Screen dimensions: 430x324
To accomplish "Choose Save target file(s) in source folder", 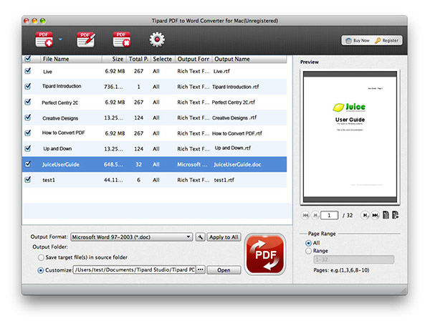I will 41,257.
